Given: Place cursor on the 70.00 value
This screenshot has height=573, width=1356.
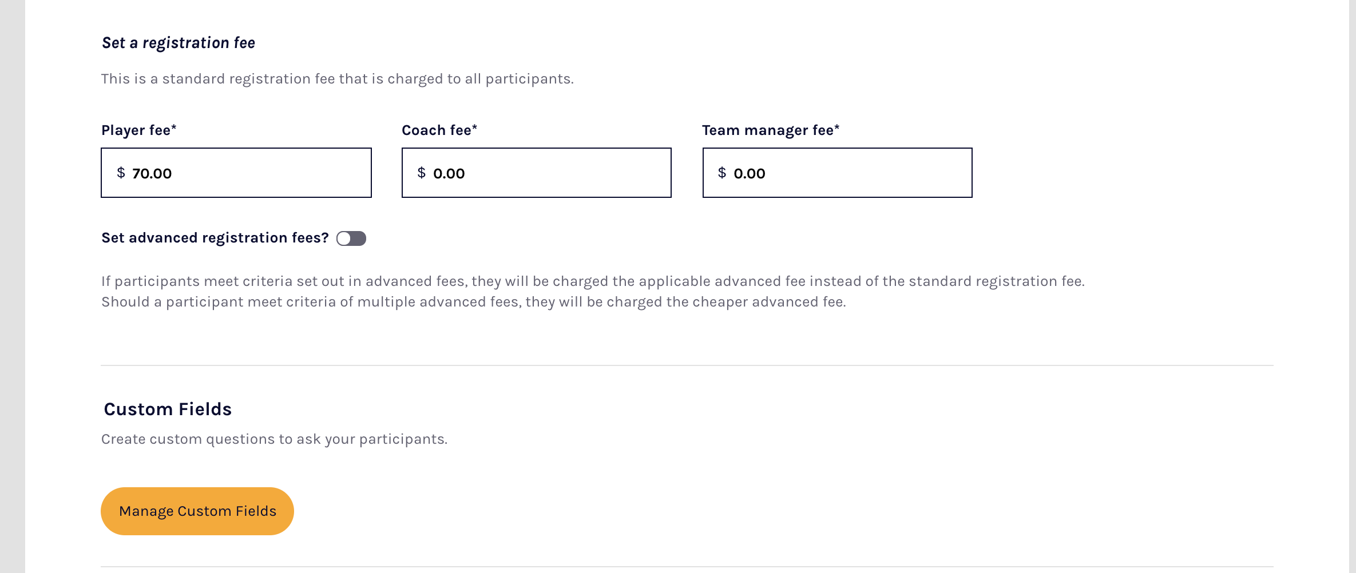Looking at the screenshot, I should click(x=152, y=173).
